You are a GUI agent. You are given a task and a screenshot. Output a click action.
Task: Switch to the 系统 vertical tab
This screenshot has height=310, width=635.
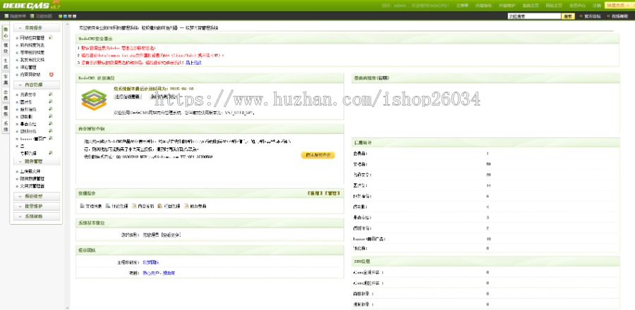point(6,126)
